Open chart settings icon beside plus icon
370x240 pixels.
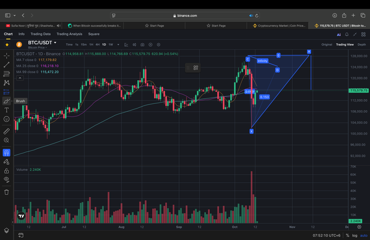click(158, 44)
